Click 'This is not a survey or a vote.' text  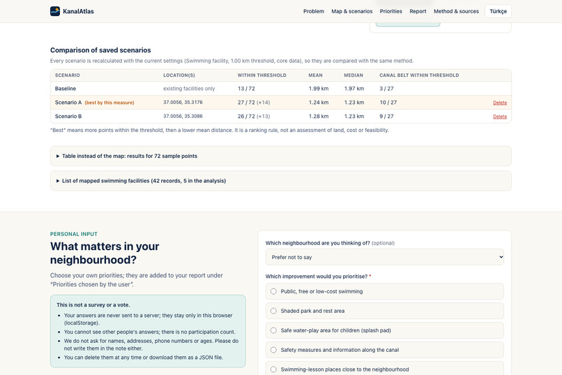pyautogui.click(x=93, y=305)
